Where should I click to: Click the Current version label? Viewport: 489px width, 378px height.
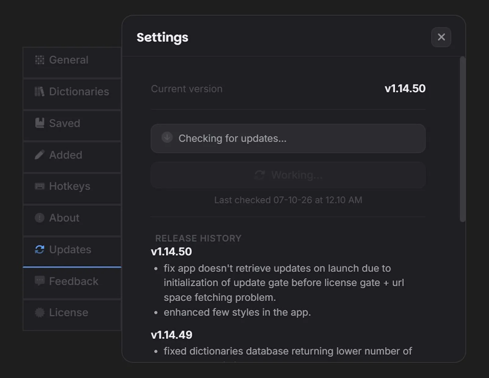[x=187, y=89]
